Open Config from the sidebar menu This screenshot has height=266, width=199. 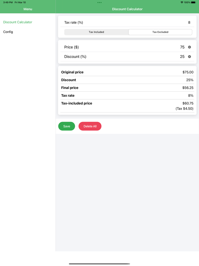[x=8, y=32]
